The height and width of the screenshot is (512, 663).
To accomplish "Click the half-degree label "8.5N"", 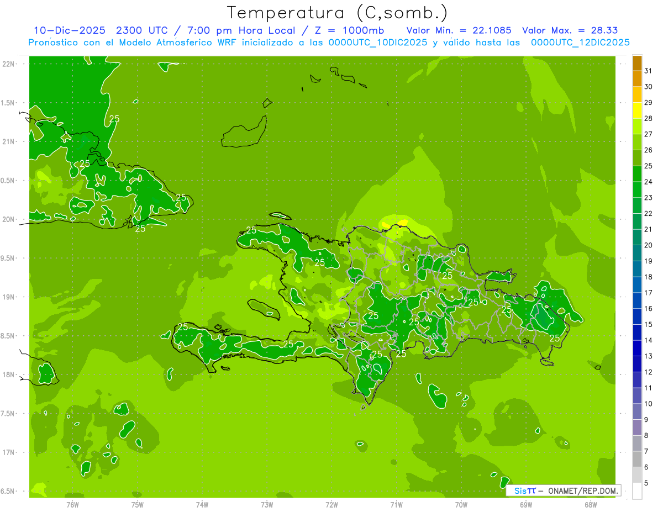I will coord(7,336).
